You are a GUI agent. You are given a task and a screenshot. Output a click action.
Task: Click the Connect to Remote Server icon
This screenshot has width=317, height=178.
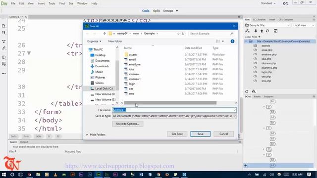click(x=247, y=31)
